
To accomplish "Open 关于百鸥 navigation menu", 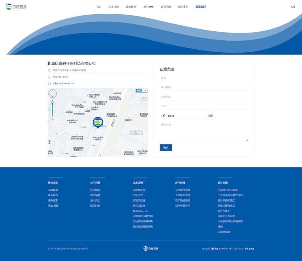I will point(113,7).
